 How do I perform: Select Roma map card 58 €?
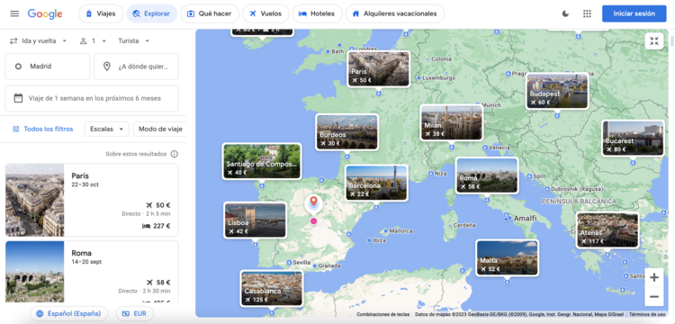pos(487,175)
